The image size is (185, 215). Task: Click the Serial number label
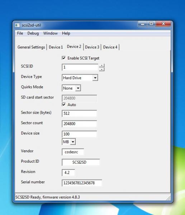click(x=33, y=182)
